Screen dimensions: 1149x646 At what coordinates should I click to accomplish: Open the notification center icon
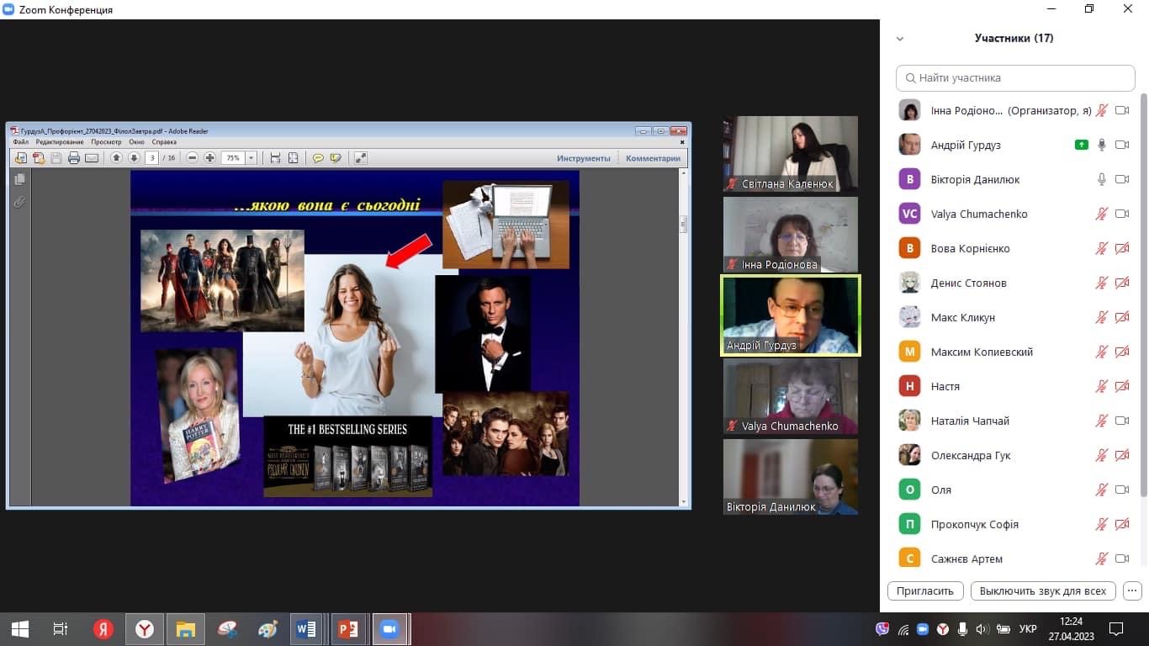1116,628
